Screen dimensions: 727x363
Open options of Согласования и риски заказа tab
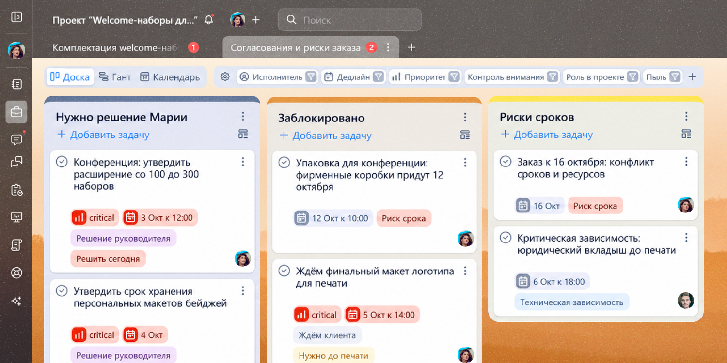click(x=388, y=47)
